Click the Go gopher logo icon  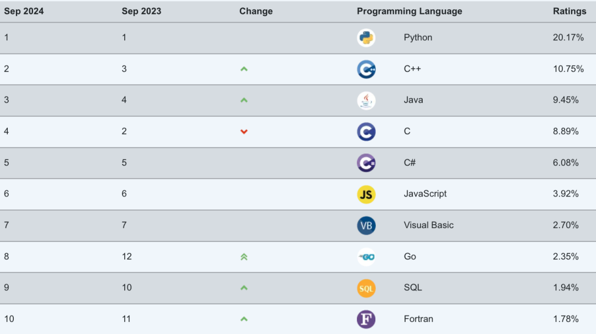pyautogui.click(x=366, y=257)
